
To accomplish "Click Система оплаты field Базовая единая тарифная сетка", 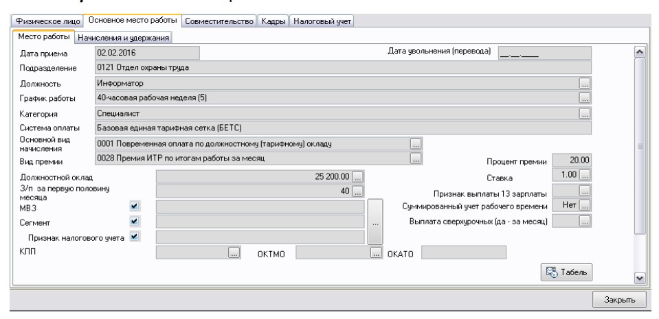I will click(x=343, y=128).
